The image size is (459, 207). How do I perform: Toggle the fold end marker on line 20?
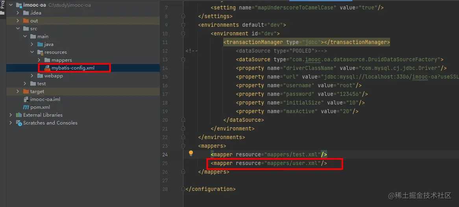(183, 120)
